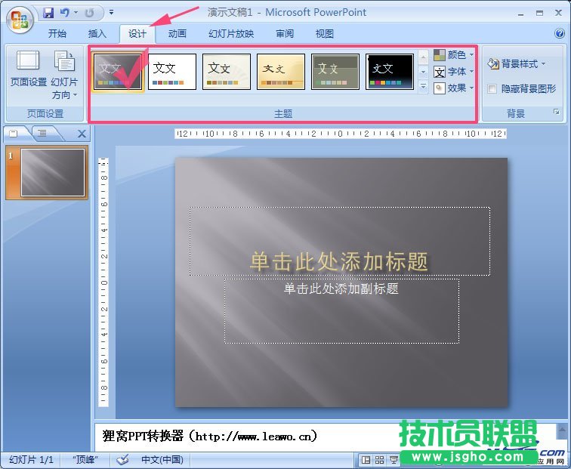Close the PowerPoint window
571x469 pixels.
coord(559,13)
